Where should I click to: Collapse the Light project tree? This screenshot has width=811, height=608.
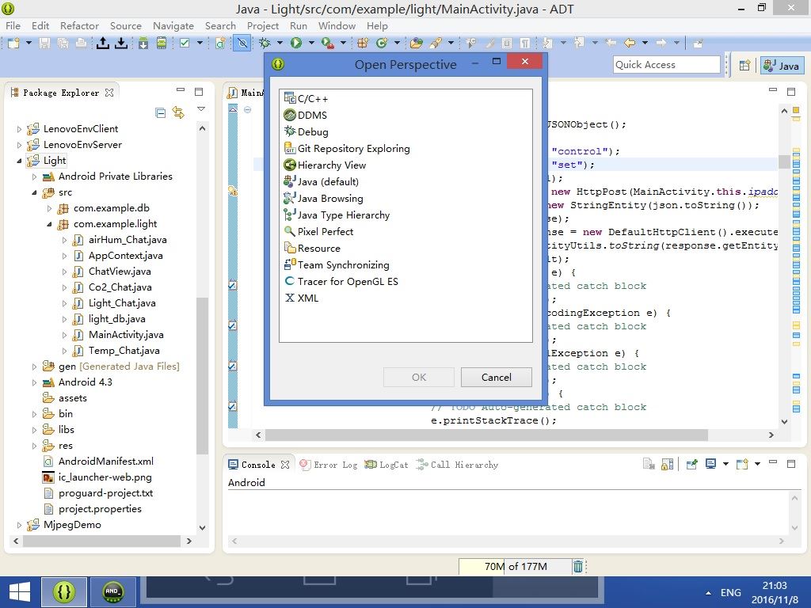click(x=19, y=161)
